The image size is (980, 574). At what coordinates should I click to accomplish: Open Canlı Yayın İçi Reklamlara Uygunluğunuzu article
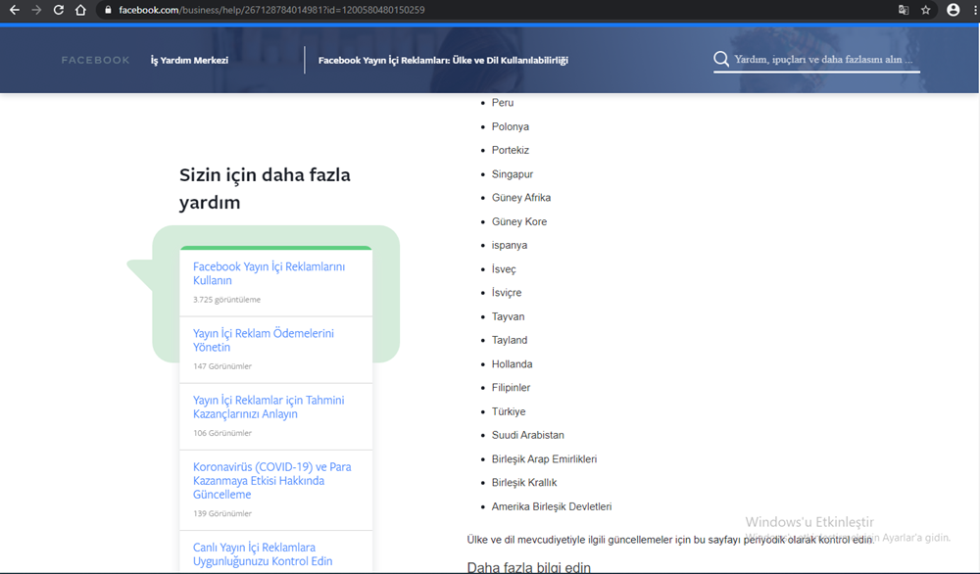click(263, 554)
